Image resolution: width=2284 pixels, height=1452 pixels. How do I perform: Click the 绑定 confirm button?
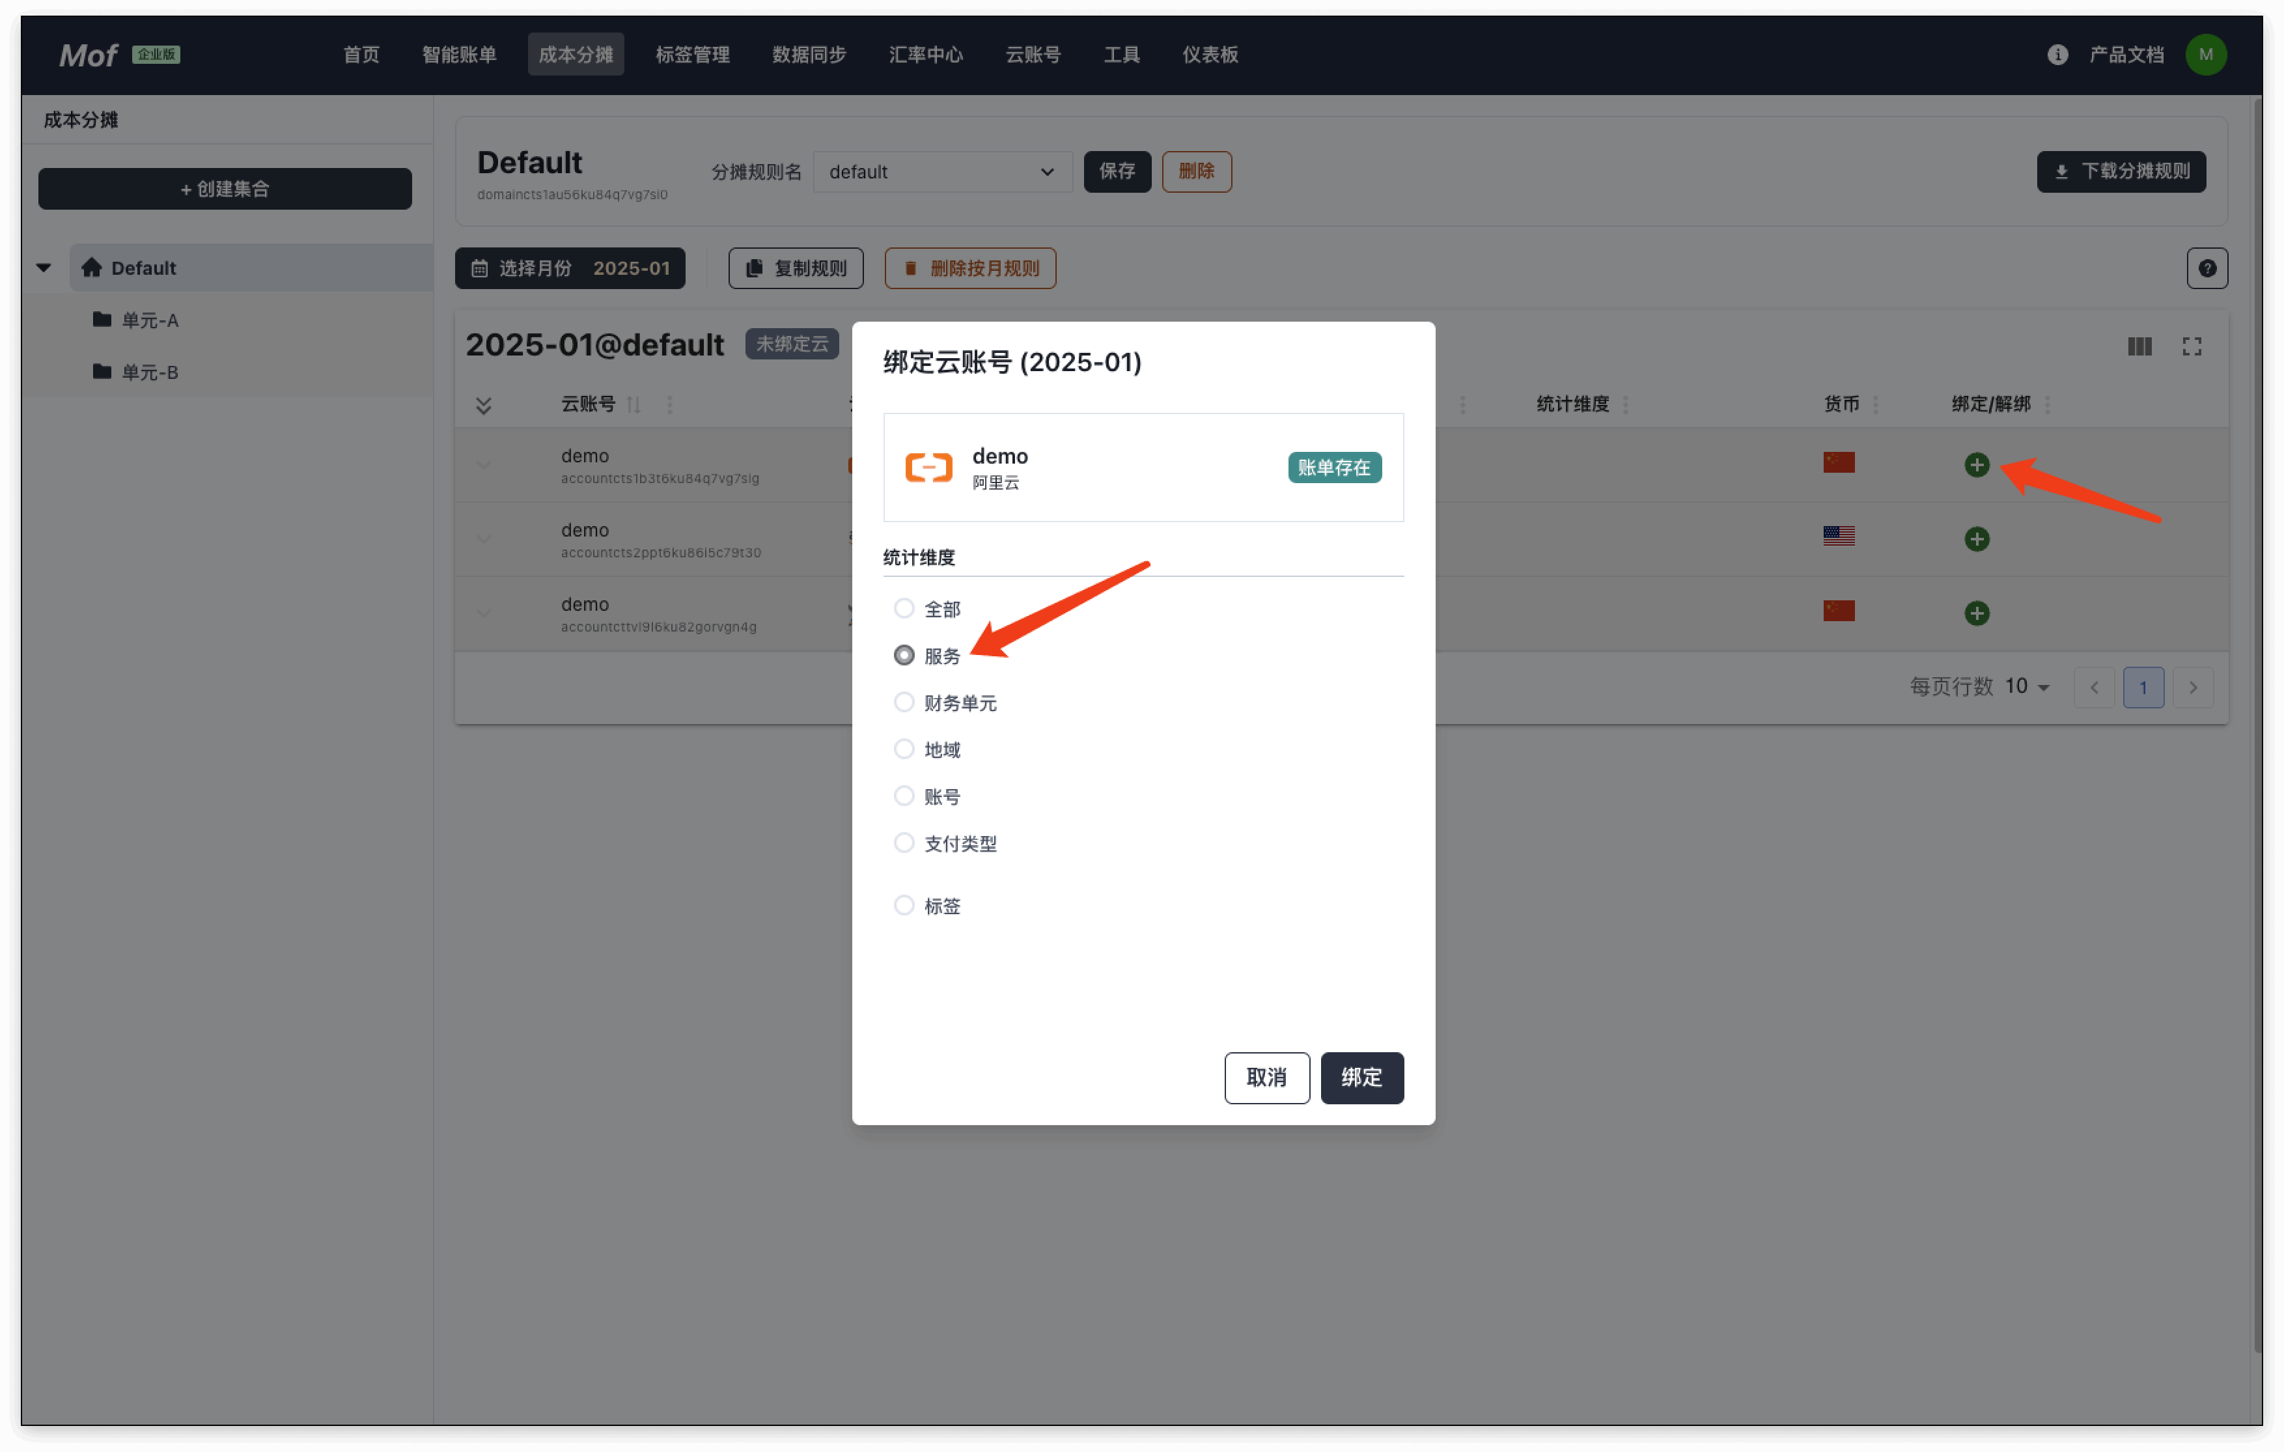(1361, 1078)
